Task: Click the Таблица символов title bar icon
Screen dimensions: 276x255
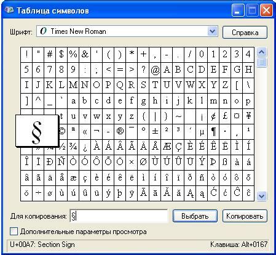Action: click(x=9, y=10)
